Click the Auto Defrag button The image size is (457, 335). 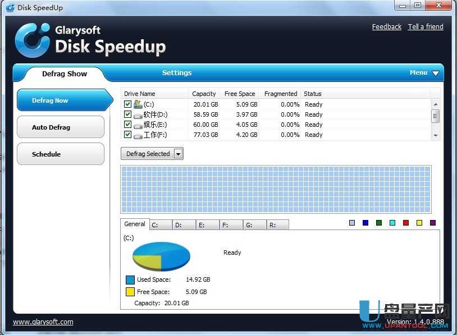[x=61, y=127]
